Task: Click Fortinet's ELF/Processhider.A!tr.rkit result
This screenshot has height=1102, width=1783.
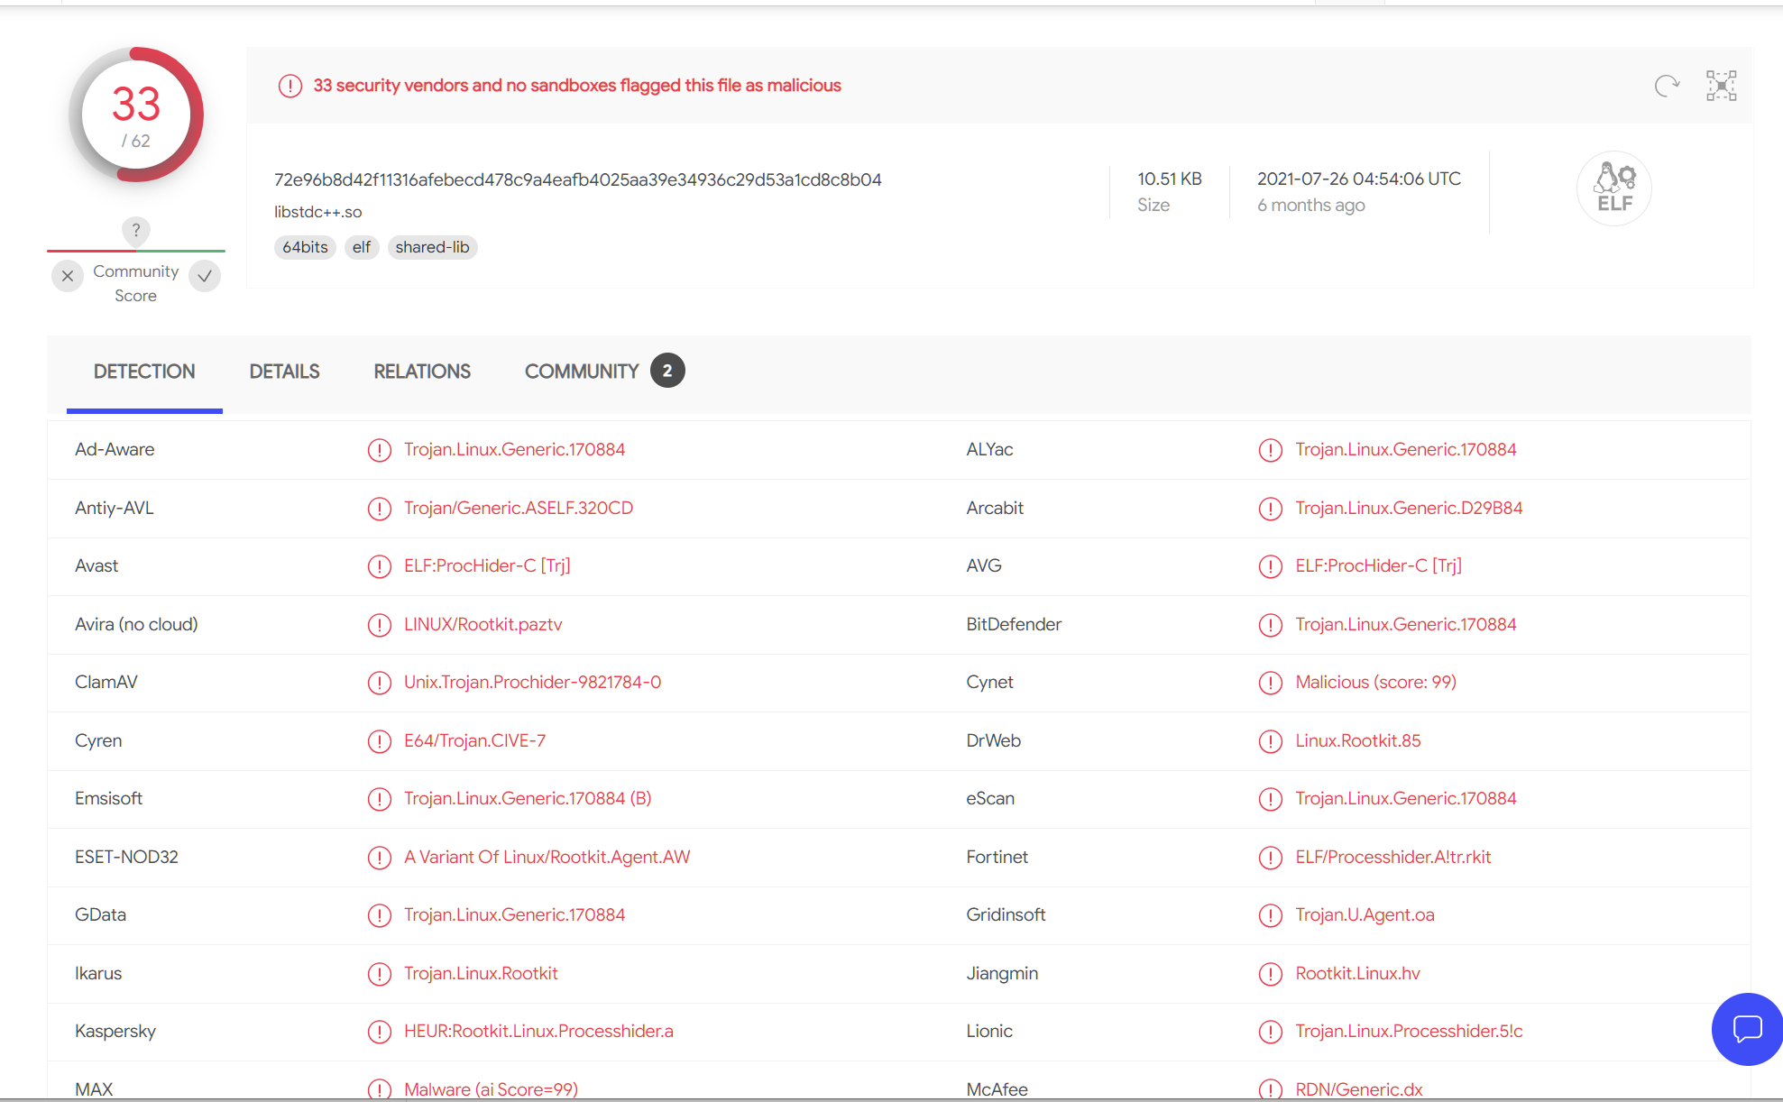Action: [x=1392, y=857]
